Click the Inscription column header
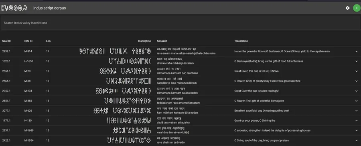 click(144, 41)
